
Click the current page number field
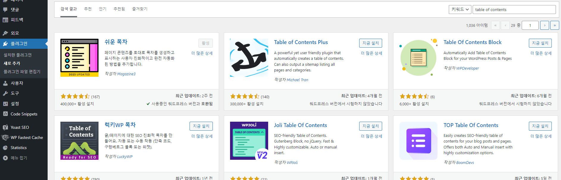(530, 25)
